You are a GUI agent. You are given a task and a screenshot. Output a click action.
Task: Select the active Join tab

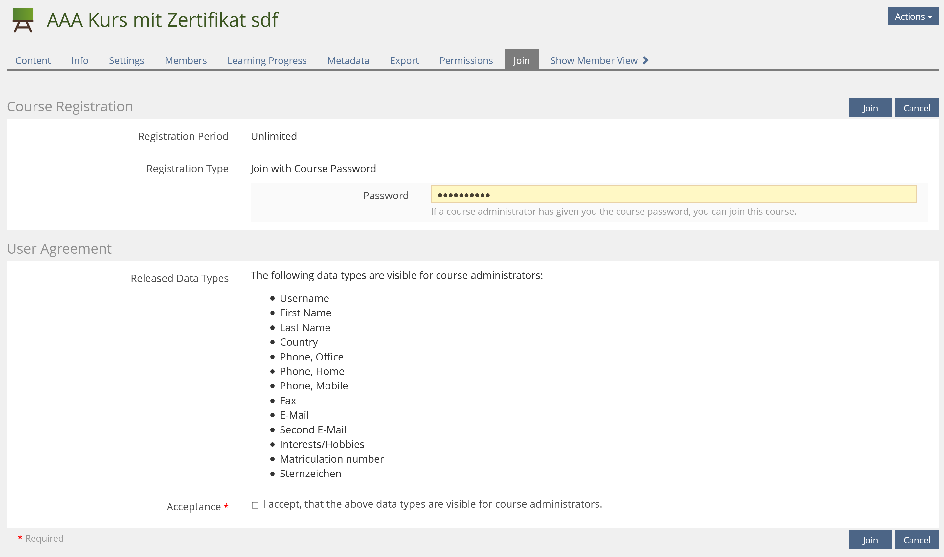[x=521, y=60]
